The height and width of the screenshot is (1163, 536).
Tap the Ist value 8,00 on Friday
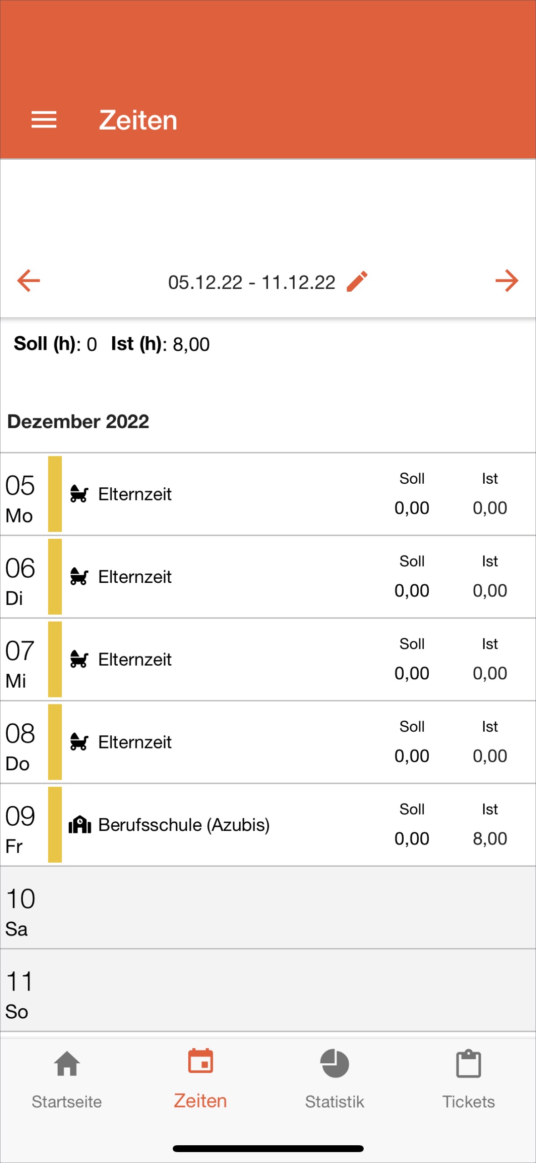tap(490, 839)
